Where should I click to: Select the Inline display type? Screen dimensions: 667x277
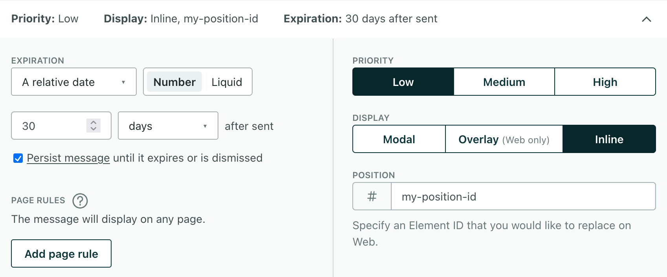(609, 139)
